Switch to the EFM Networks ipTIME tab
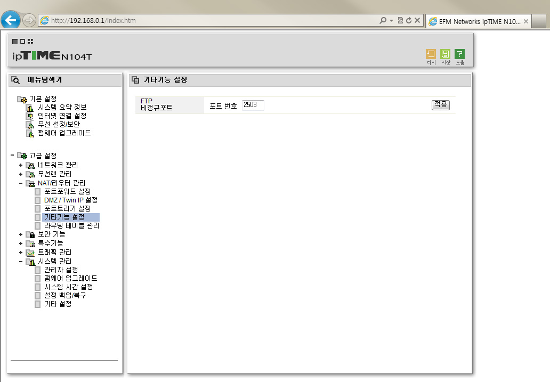This screenshot has width=550, height=382. pos(479,21)
